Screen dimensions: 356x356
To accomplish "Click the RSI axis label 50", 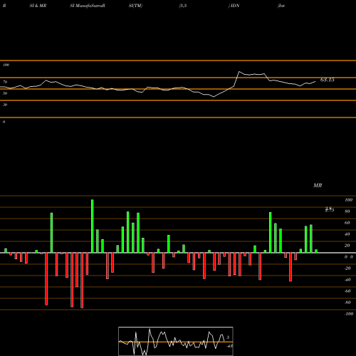I will click(x=5, y=93).
